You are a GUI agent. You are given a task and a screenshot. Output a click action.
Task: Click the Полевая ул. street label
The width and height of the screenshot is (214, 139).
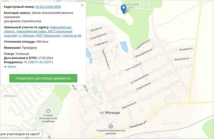click(x=186, y=49)
